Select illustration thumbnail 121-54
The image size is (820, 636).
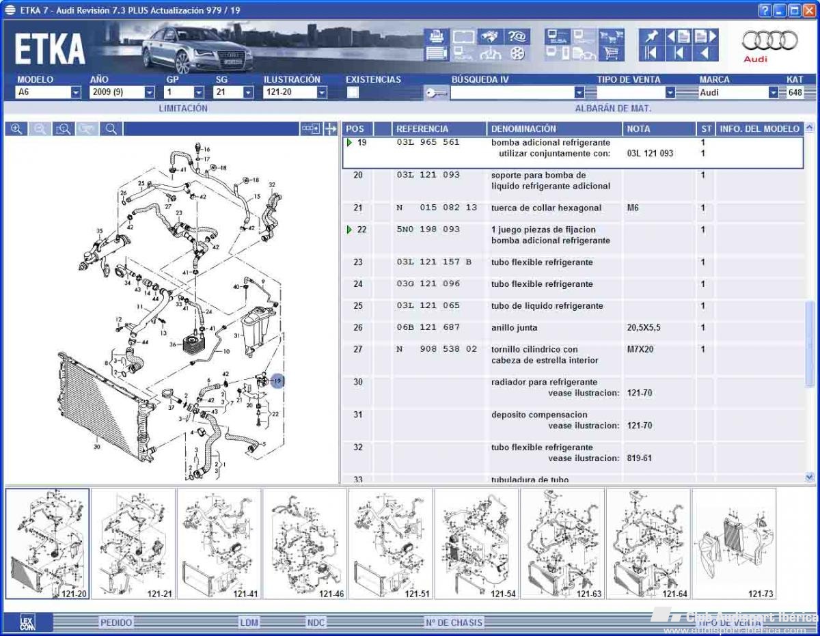click(477, 544)
